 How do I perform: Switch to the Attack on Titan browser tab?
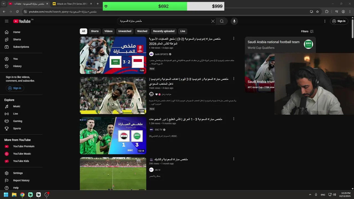click(72, 4)
